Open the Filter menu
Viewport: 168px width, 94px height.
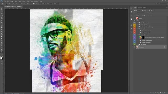tap(28, 1)
